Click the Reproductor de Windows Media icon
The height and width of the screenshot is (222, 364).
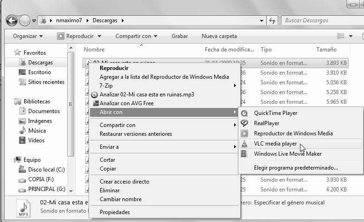tap(244, 133)
